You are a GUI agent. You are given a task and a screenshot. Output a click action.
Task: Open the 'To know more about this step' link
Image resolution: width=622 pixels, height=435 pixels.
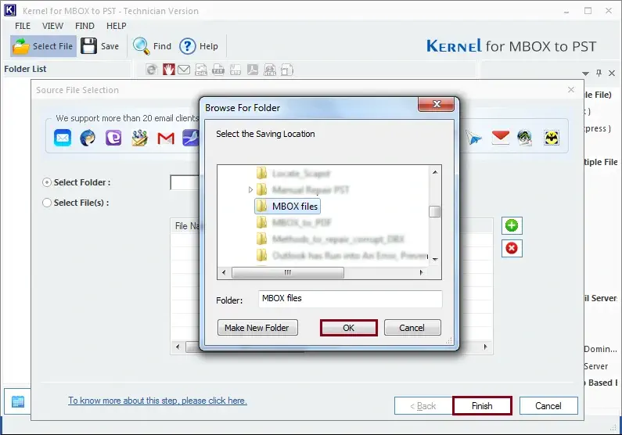[157, 401]
